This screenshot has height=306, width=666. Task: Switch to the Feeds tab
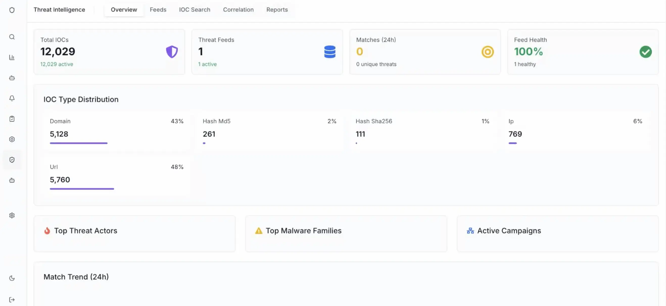158,10
